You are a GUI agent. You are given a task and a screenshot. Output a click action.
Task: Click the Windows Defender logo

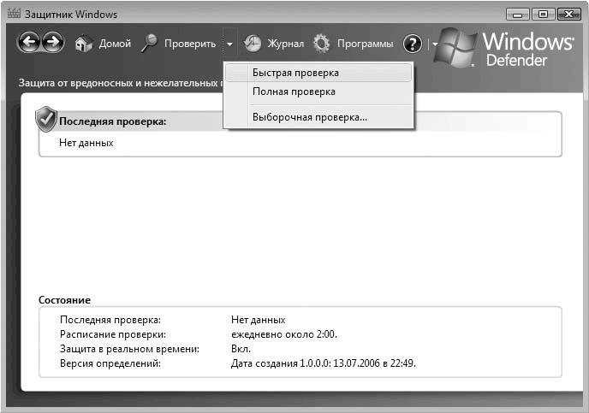(505, 49)
